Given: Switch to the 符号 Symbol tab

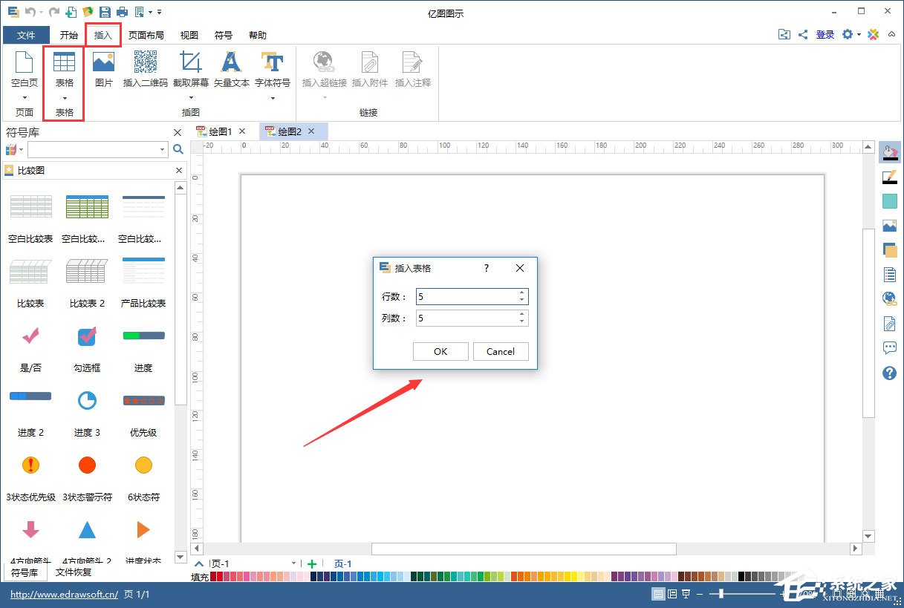Looking at the screenshot, I should coord(223,35).
